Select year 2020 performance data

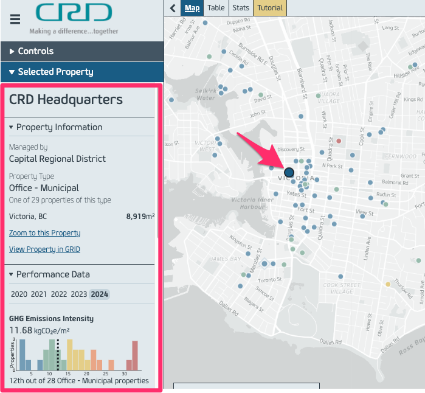(x=19, y=294)
